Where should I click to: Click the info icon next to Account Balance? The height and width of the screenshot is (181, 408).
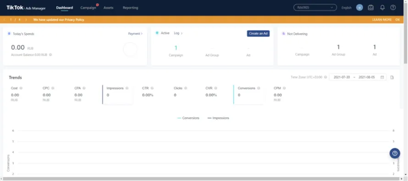(x=50, y=55)
